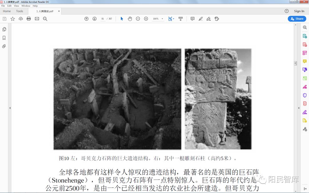
Task: Click the page number input field
Action: pyautogui.click(x=103, y=19)
